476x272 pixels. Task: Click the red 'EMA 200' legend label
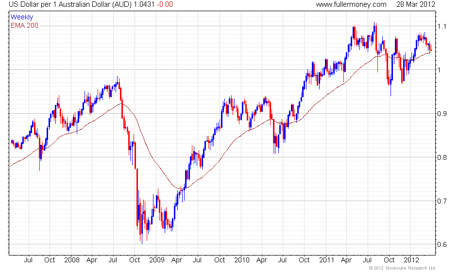24,25
